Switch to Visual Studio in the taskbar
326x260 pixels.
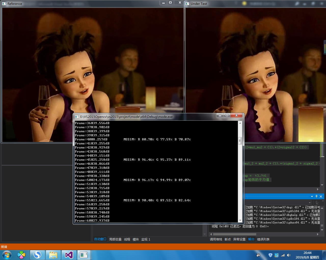point(69,255)
